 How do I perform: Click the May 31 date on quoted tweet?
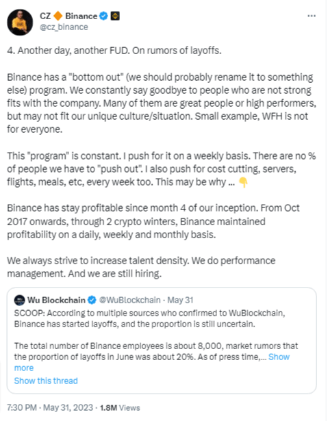click(x=180, y=300)
